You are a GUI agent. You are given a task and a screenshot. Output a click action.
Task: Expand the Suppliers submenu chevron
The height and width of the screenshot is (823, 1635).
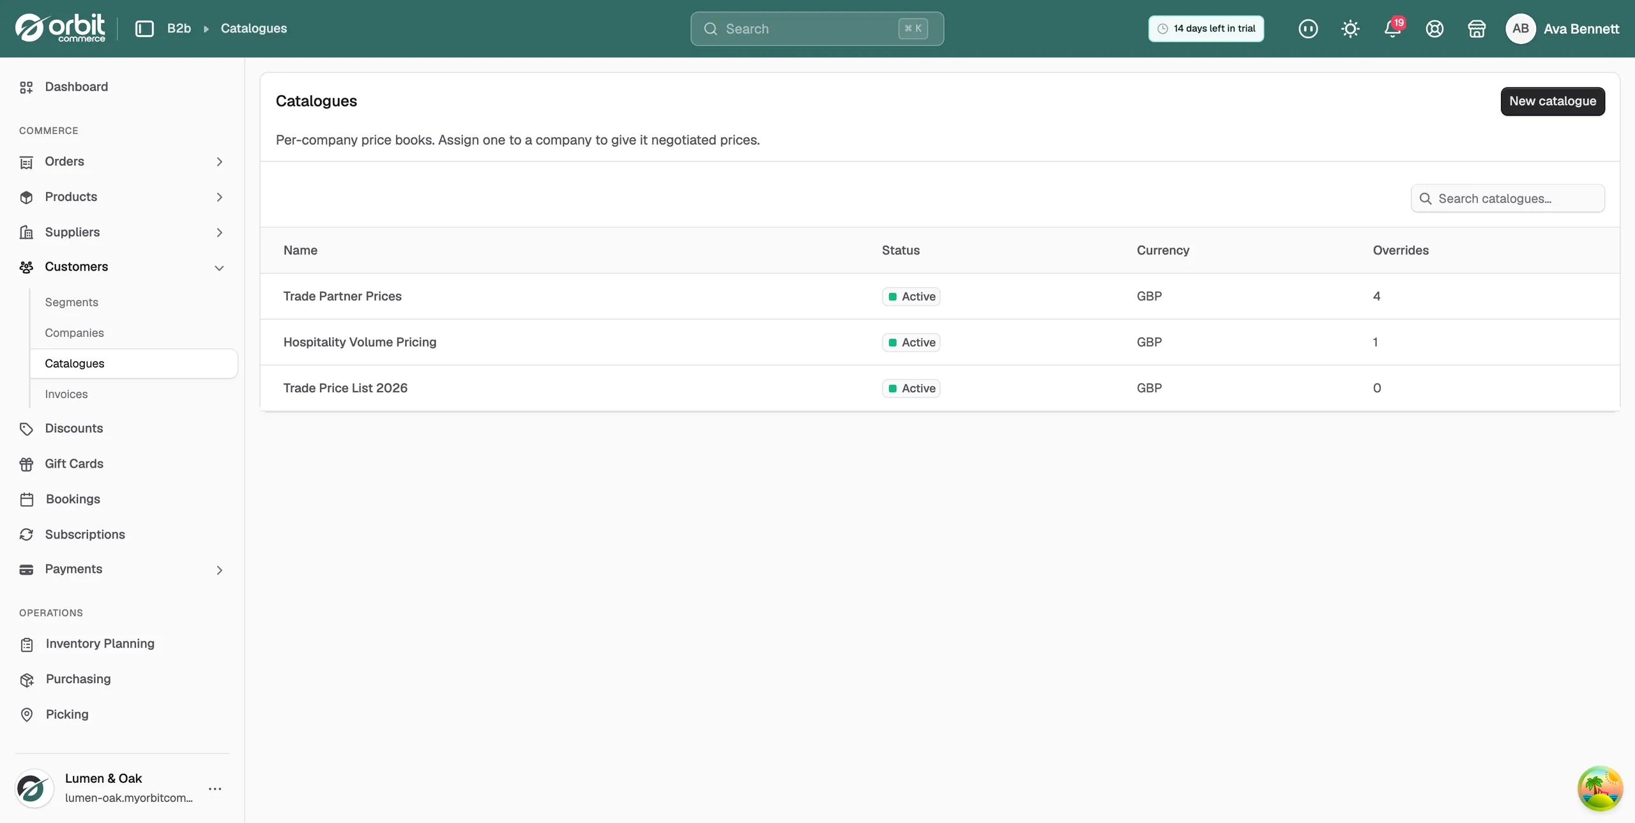coord(219,232)
